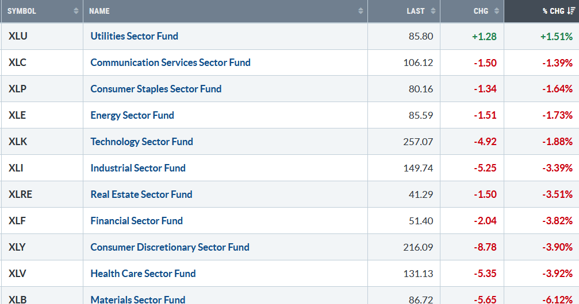Toggle the descending sort icon on % CHG

coord(571,11)
